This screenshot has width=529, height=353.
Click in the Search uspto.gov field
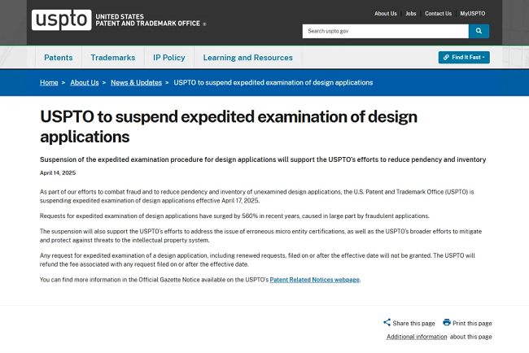[385, 31]
